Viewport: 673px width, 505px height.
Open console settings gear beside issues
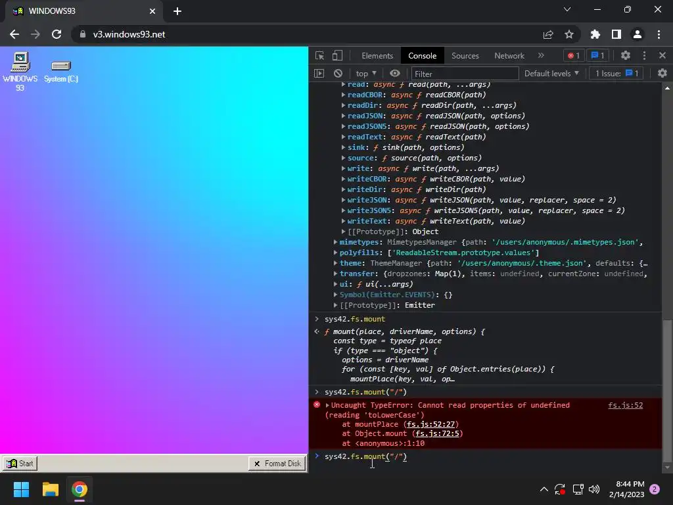click(x=662, y=74)
